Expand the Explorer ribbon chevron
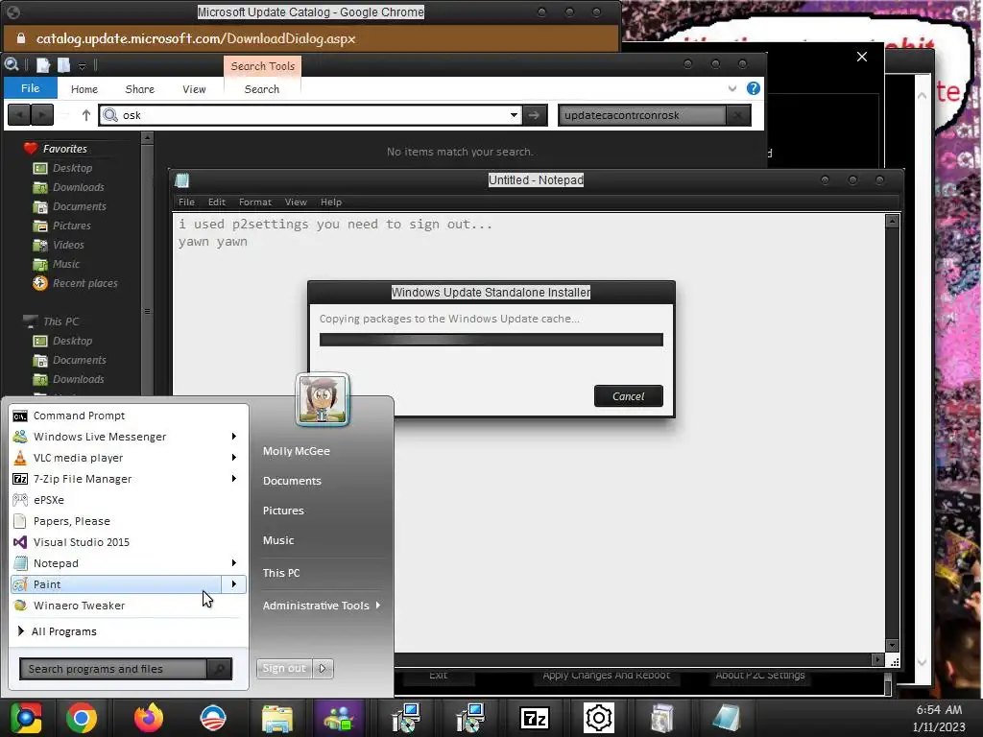The height and width of the screenshot is (737, 983). pyautogui.click(x=731, y=88)
